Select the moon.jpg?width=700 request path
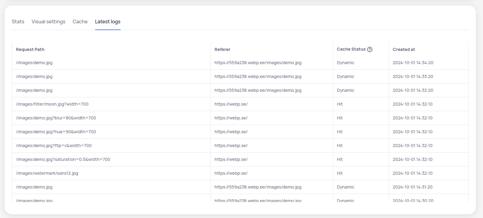Image resolution: width=483 pixels, height=218 pixels. pyautogui.click(x=52, y=104)
